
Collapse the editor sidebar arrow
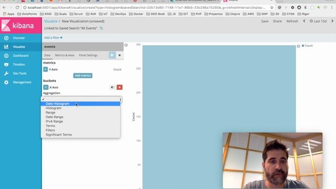pyautogui.click(x=126, y=45)
